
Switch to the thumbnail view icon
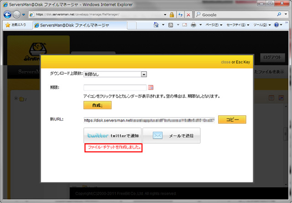pos(281,98)
